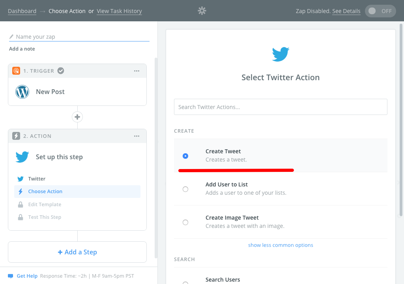Open the Choose Action sub-step
The height and width of the screenshot is (284, 404).
(77, 192)
